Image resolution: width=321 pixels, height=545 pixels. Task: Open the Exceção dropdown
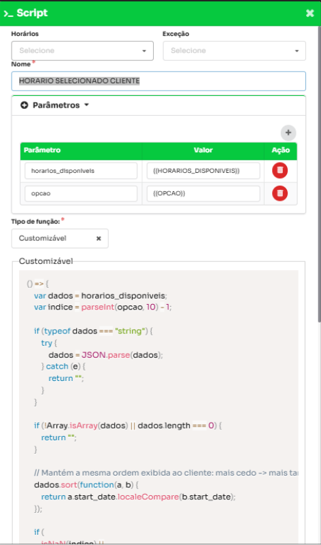pyautogui.click(x=235, y=51)
